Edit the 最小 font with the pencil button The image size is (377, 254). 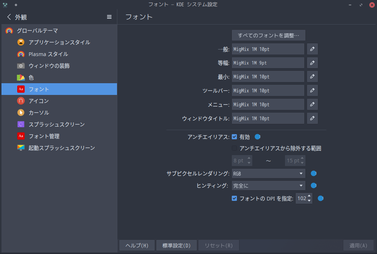[312, 76]
